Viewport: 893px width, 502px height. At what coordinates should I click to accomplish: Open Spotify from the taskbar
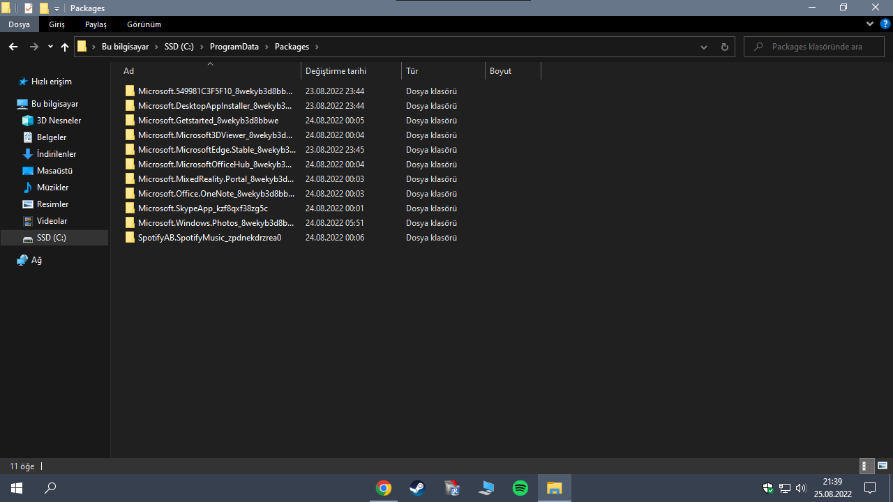[x=520, y=488]
